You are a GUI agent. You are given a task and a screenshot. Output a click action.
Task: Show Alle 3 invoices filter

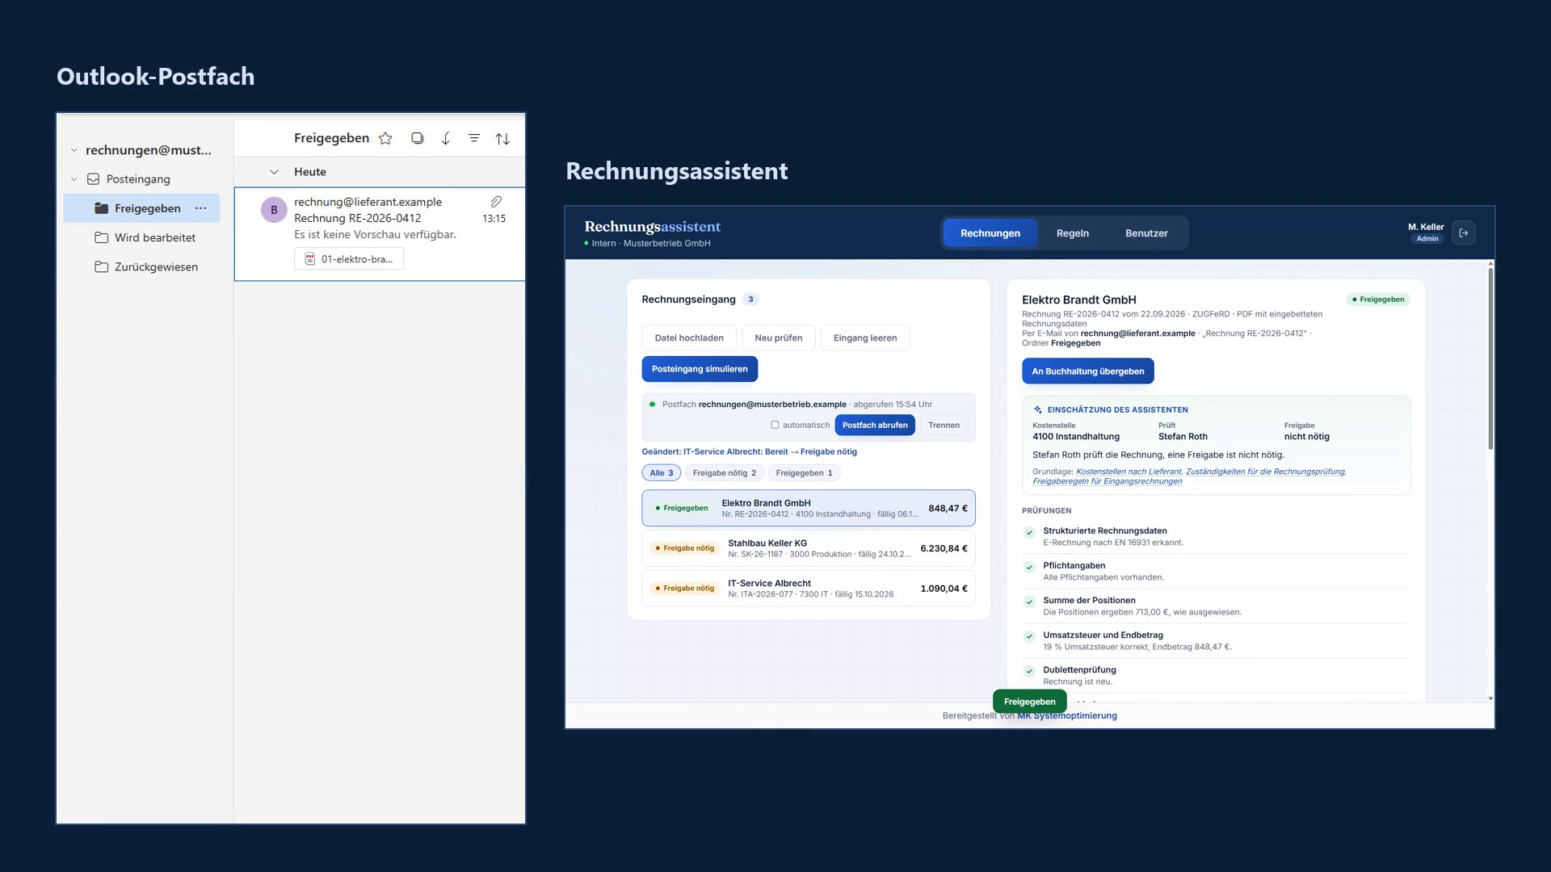click(662, 473)
